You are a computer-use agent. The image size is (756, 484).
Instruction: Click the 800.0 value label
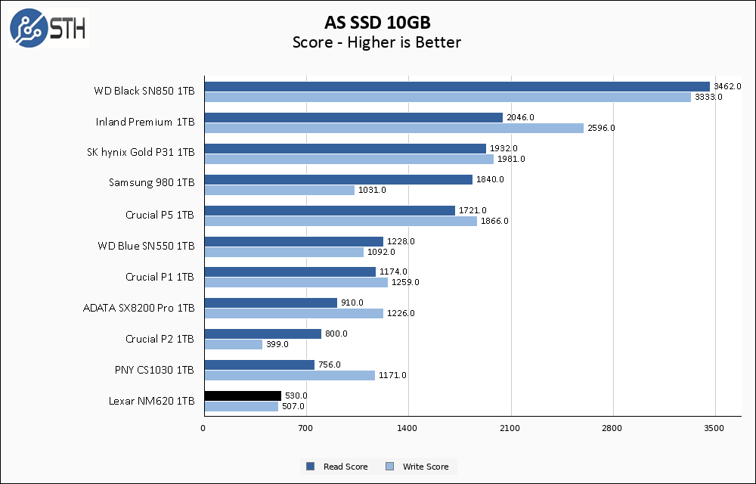coord(336,334)
